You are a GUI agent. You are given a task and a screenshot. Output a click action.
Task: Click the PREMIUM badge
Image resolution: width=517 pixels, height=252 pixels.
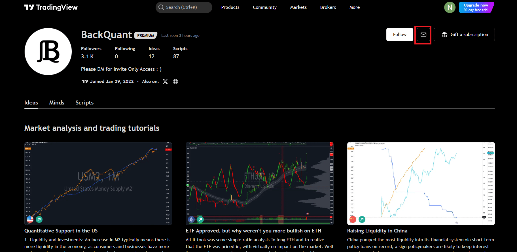(x=146, y=35)
